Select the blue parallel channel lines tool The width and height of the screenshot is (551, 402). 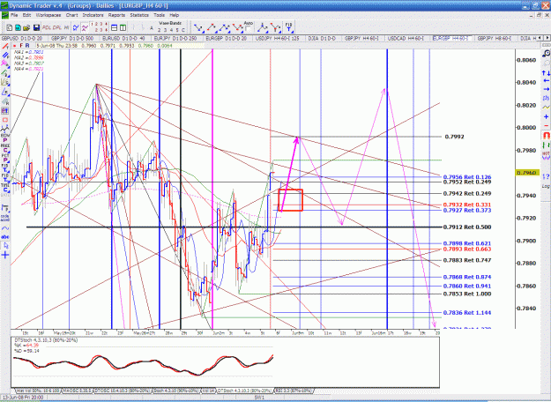coord(5,56)
